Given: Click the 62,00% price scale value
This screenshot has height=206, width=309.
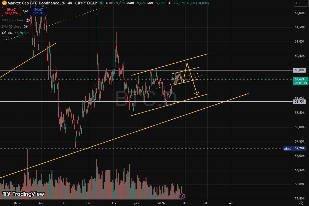Looking at the screenshot, I should pyautogui.click(x=300, y=13).
